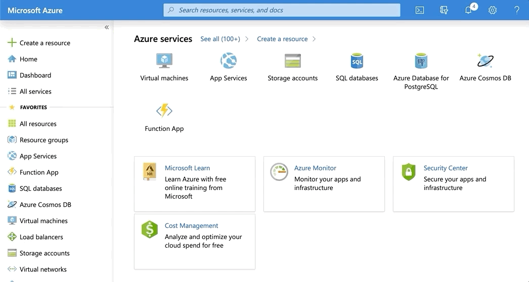Open the notifications bell
529x282 pixels.
coord(468,10)
